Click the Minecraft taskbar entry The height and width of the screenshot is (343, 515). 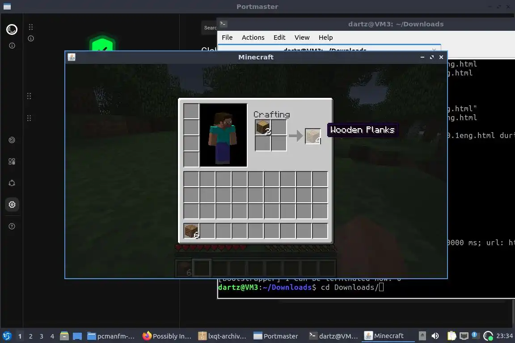388,336
